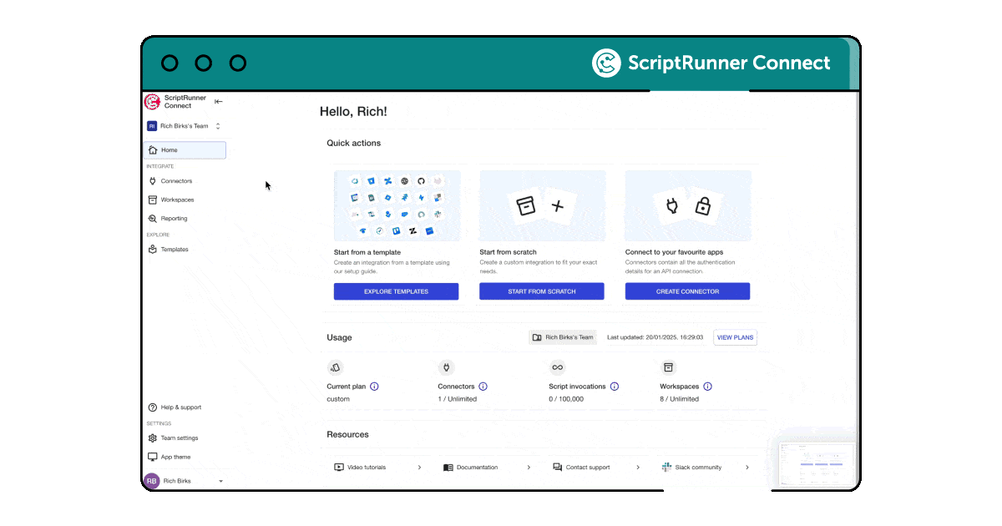Click the Explore Templates button
This screenshot has height=526, width=1002.
(396, 291)
